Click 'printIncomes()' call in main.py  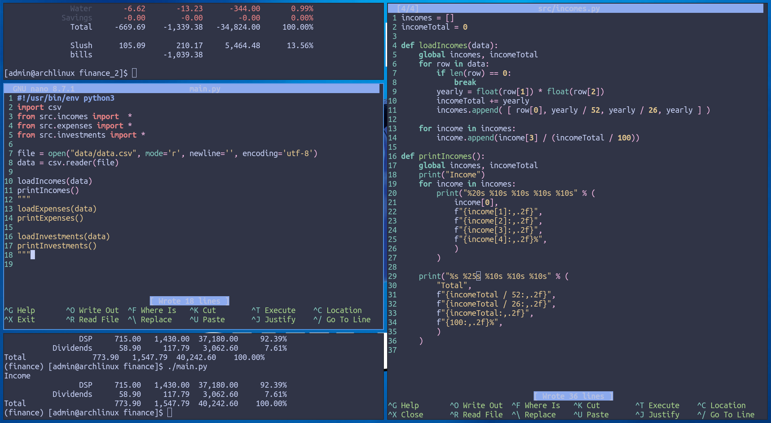(x=48, y=190)
